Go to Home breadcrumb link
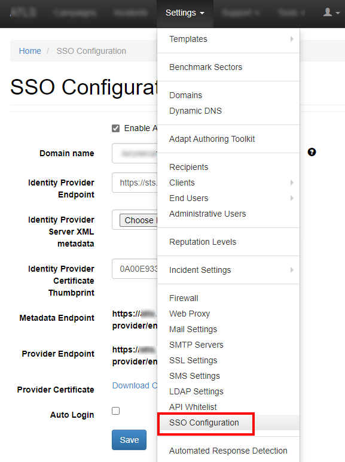 [30, 51]
